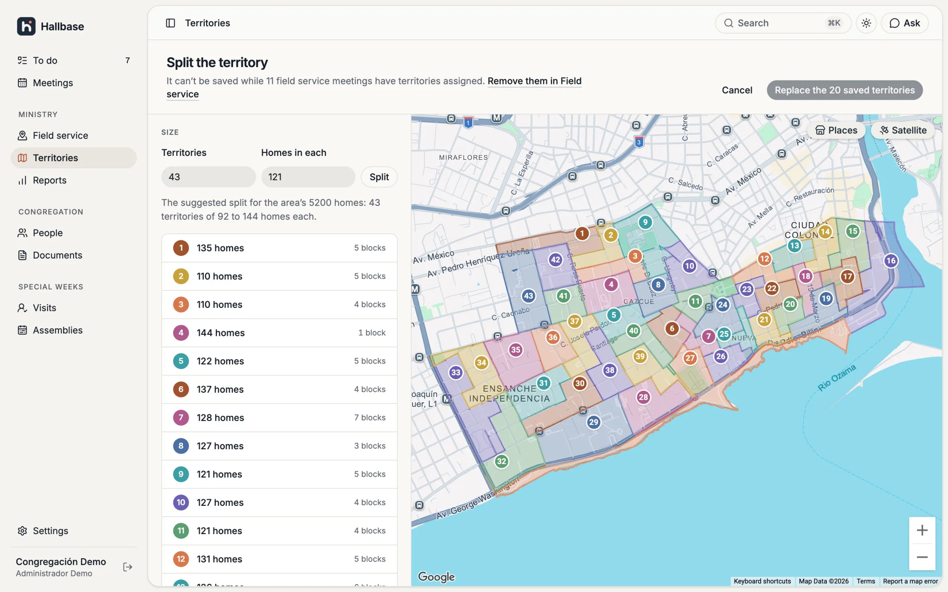
Task: Select map marker 9
Action: click(x=645, y=222)
